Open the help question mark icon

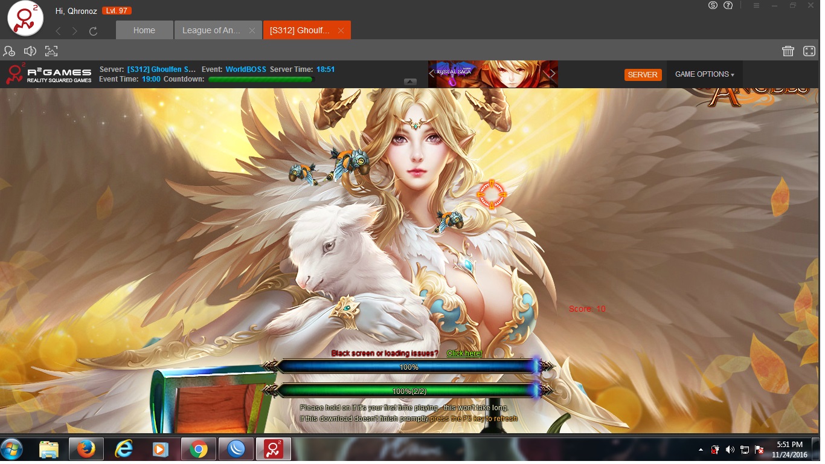point(728,5)
